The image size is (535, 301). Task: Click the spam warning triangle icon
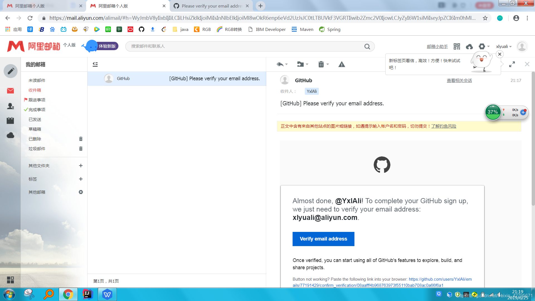(x=342, y=64)
